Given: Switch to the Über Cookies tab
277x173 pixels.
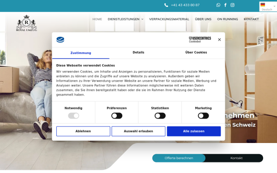Looking at the screenshot, I should [196, 53].
